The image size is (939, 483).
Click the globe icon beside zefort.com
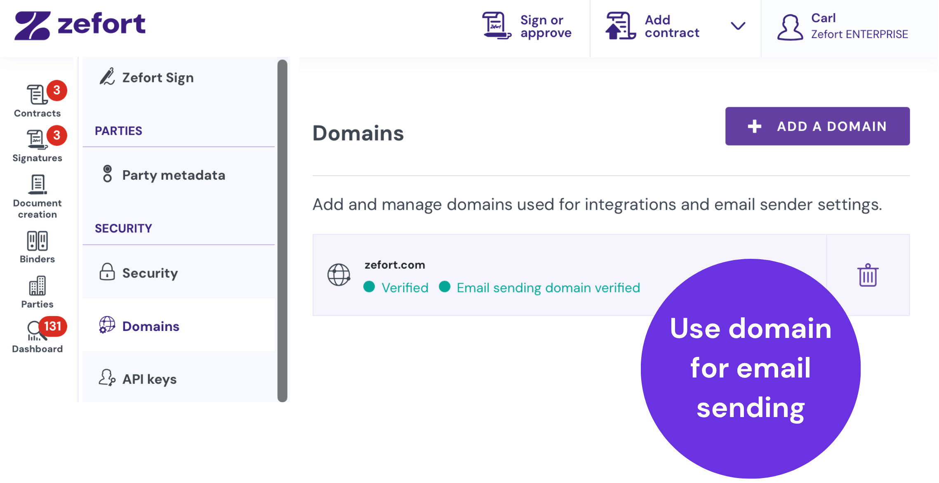click(x=339, y=275)
